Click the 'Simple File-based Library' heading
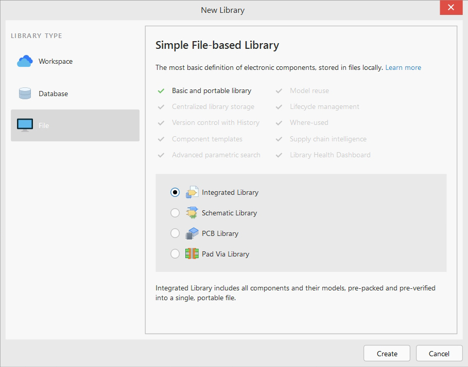468x367 pixels. tap(217, 45)
